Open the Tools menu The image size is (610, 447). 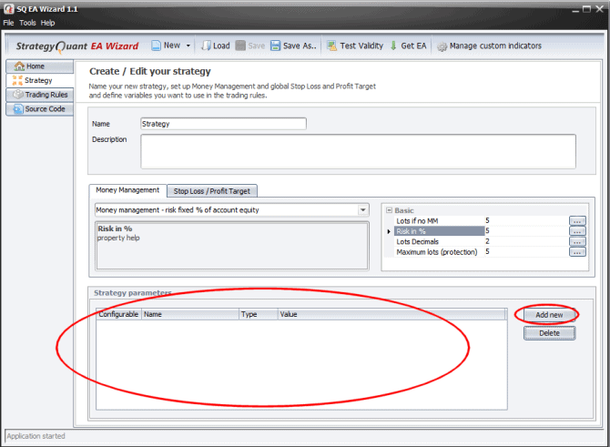27,23
